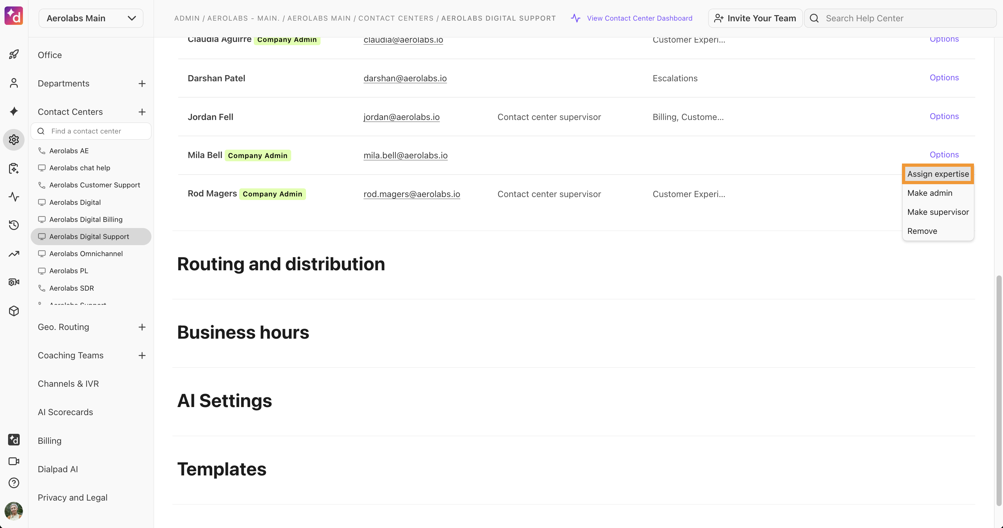Open Contact Centers in settings menu
This screenshot has height=528, width=1003.
click(70, 112)
